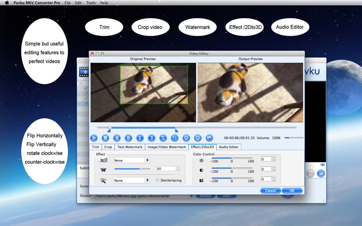Click the stepper next to value 80
Image resolution: width=362 pixels, height=226 pixels.
pos(178,169)
